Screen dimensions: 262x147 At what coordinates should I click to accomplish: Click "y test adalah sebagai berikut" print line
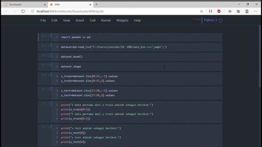91,138
